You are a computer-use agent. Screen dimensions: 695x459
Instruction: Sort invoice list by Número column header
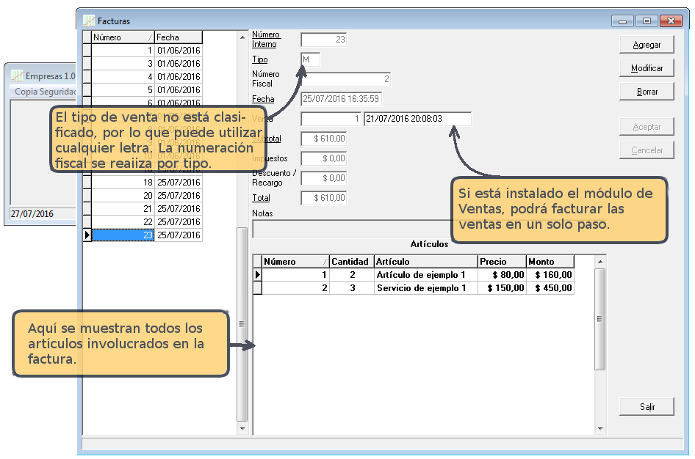pos(123,37)
